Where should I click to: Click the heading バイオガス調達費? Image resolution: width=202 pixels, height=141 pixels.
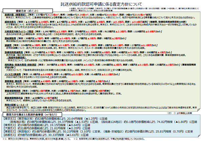click(13, 75)
